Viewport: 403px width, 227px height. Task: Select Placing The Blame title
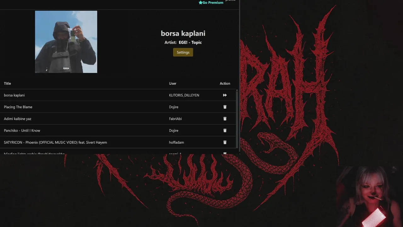point(18,107)
